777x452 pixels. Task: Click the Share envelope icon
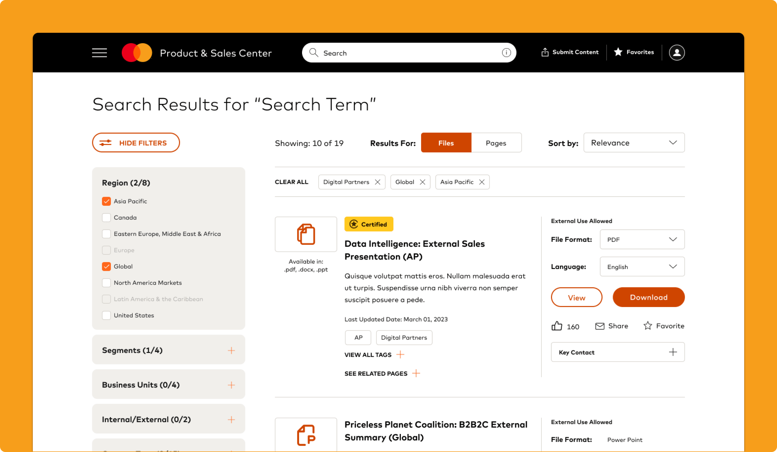599,326
